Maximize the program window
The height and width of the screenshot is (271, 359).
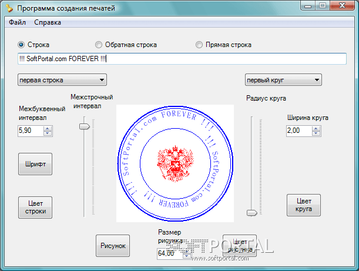click(x=323, y=6)
